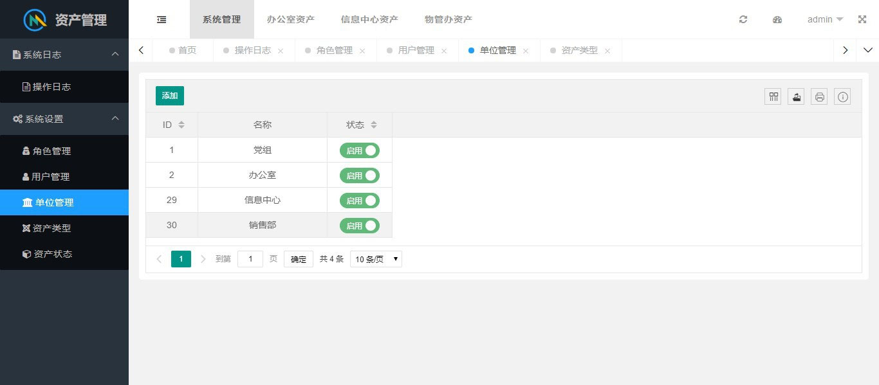Click the table info icon
This screenshot has height=385, width=879.
[x=842, y=97]
